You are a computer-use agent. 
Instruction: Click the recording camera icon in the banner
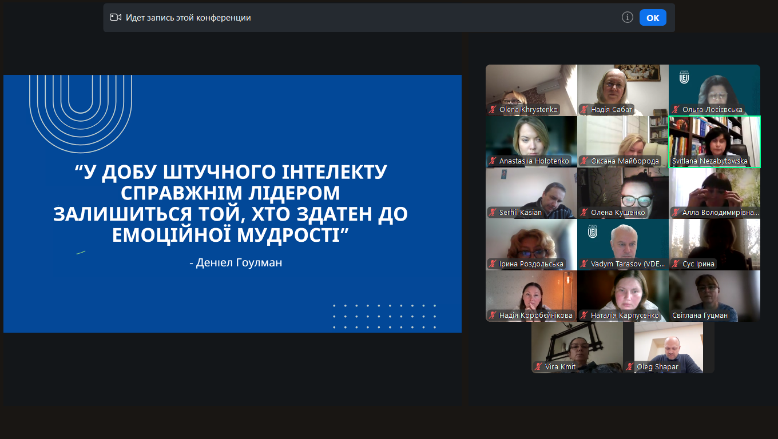click(116, 18)
